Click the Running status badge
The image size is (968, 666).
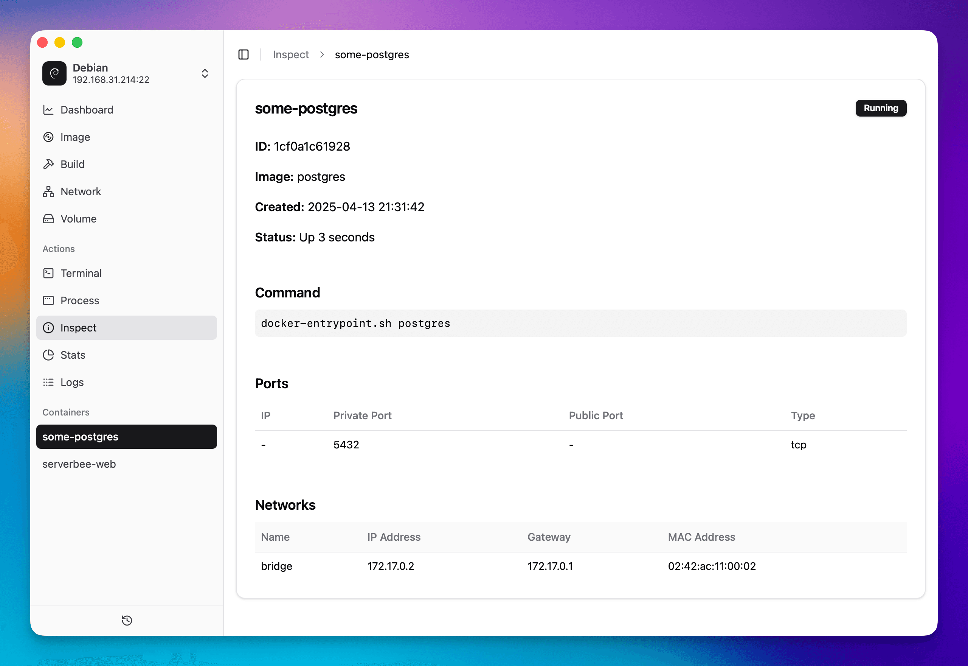click(x=880, y=108)
